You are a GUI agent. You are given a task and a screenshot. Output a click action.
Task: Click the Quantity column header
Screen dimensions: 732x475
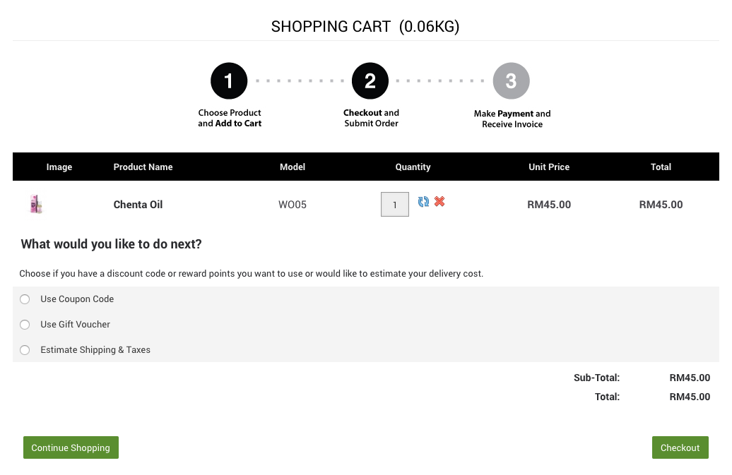(x=413, y=167)
